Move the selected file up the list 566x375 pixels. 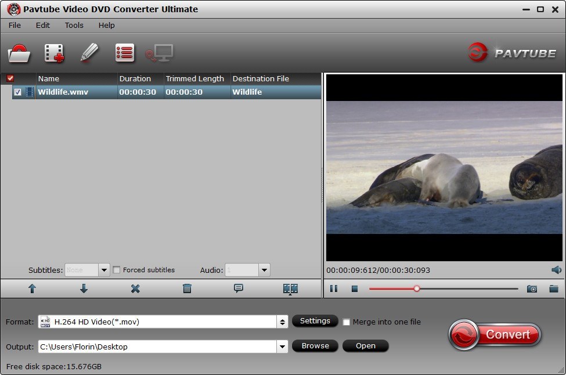tap(32, 288)
